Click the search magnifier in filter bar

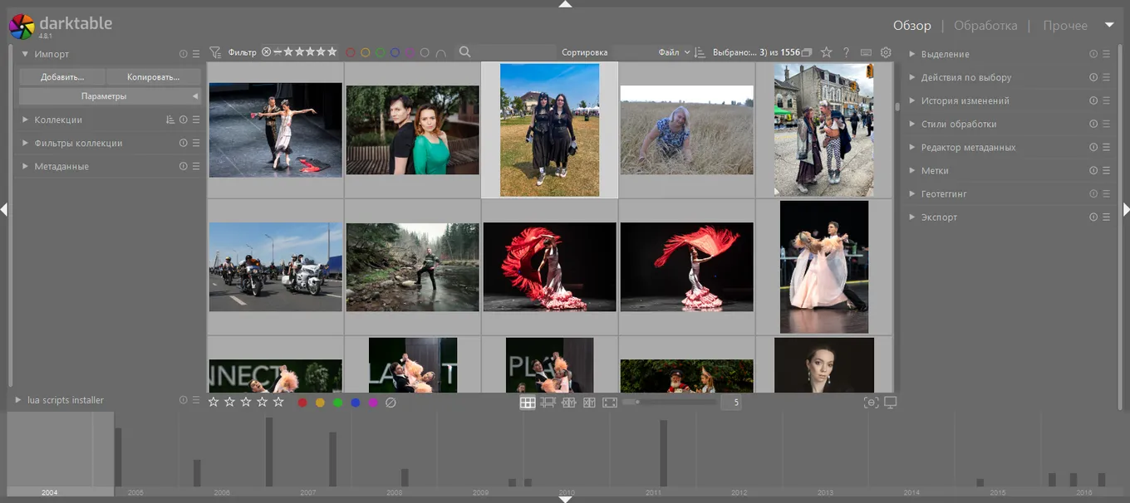(464, 52)
